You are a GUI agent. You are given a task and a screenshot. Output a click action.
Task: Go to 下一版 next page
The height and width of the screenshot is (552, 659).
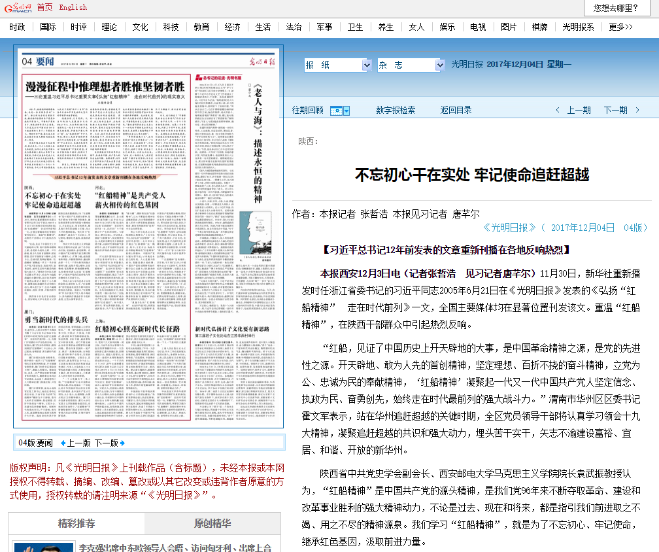click(x=107, y=443)
